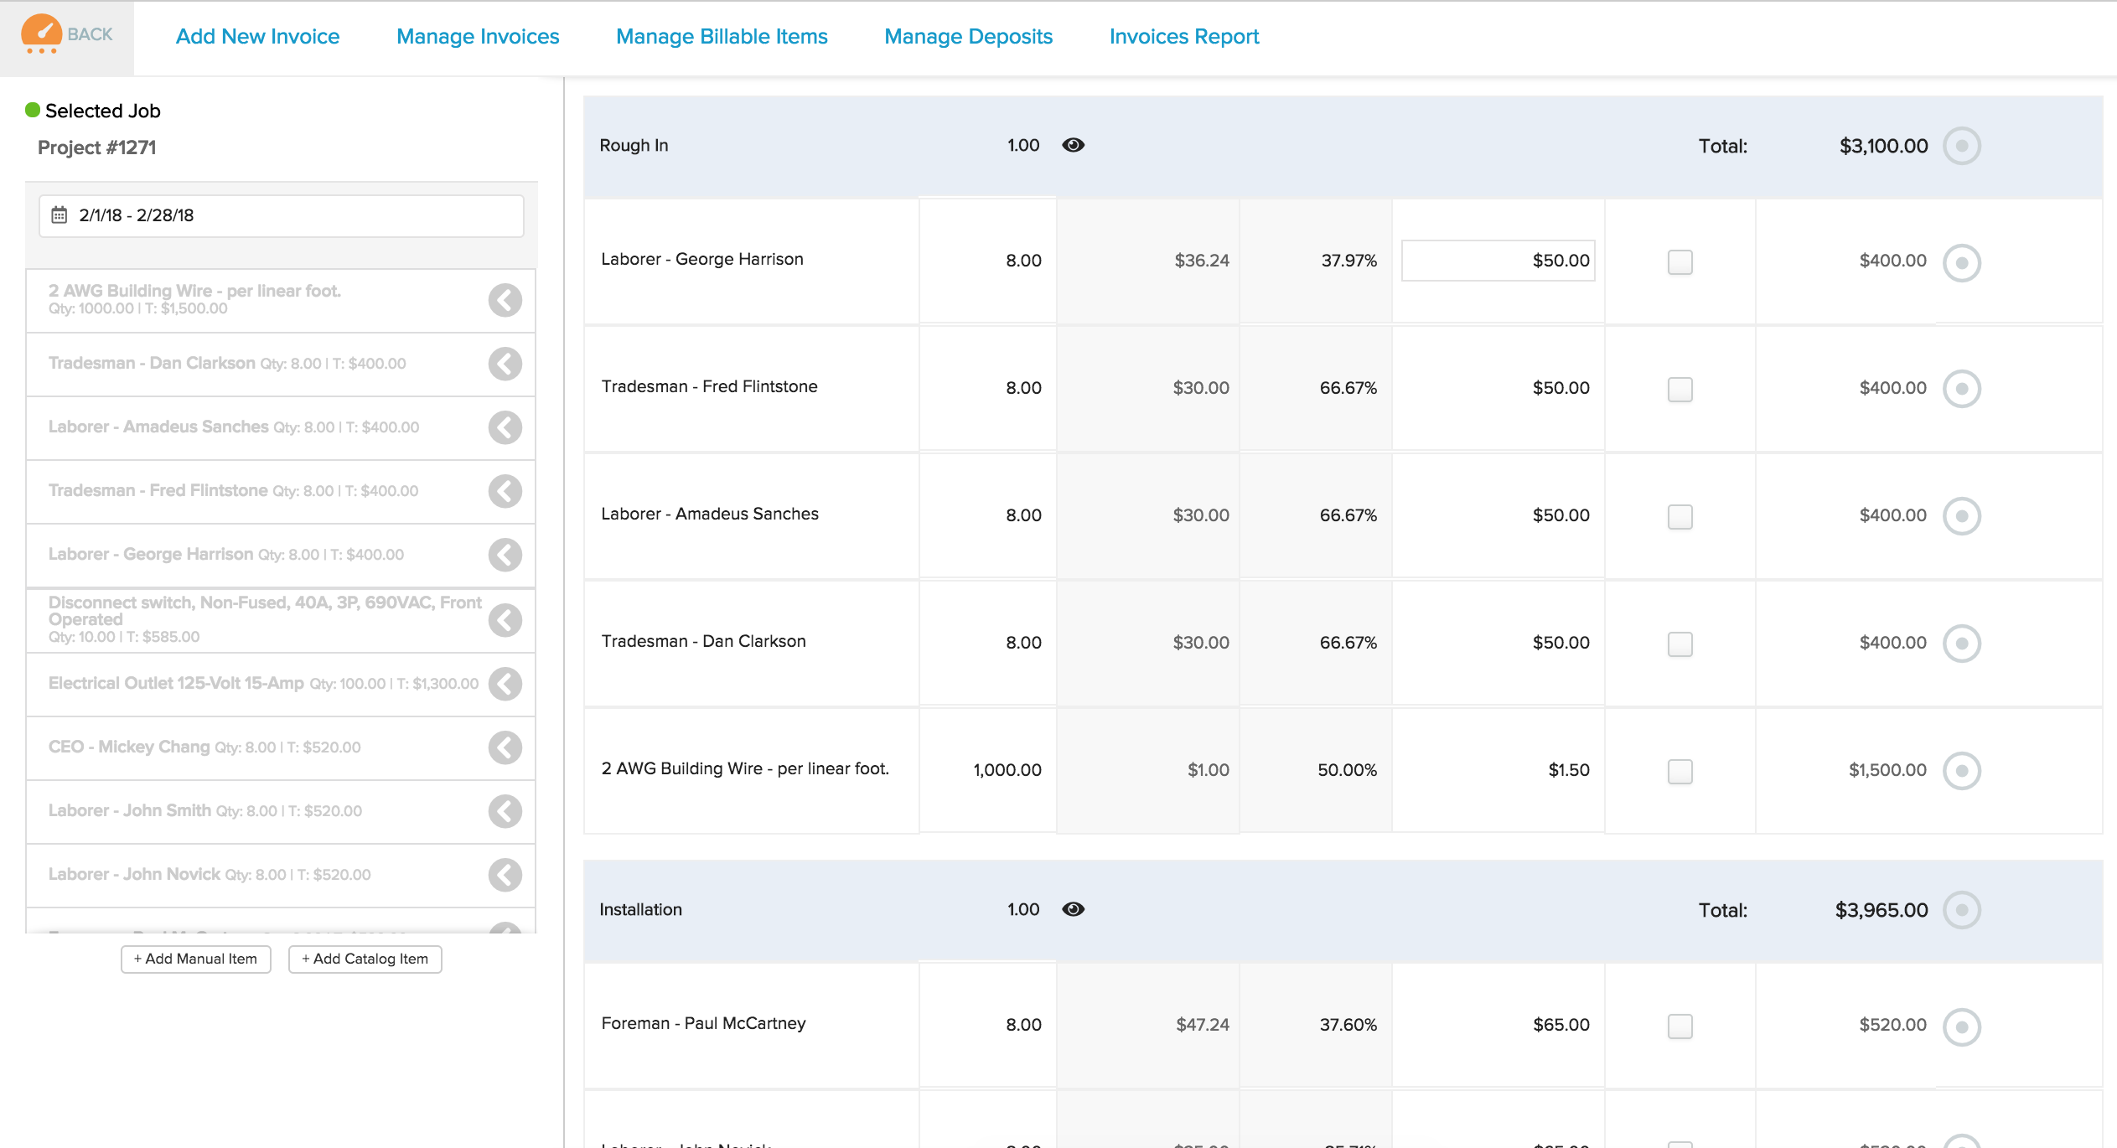
Task: Click circle target icon on Installation header
Action: tap(1962, 910)
